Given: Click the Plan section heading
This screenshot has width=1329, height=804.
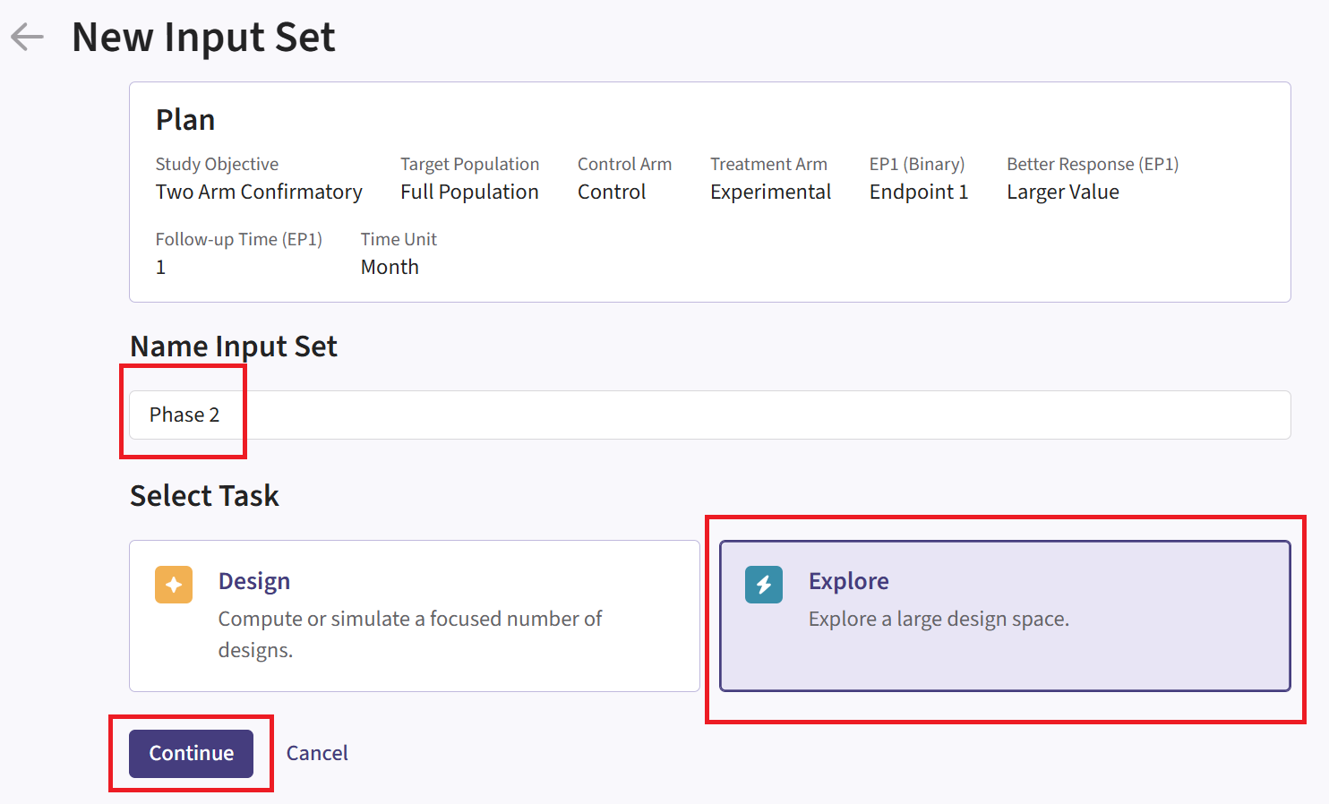Looking at the screenshot, I should coord(185,120).
